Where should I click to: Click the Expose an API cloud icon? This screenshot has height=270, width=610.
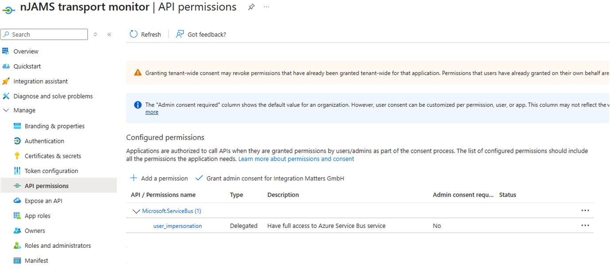17,201
